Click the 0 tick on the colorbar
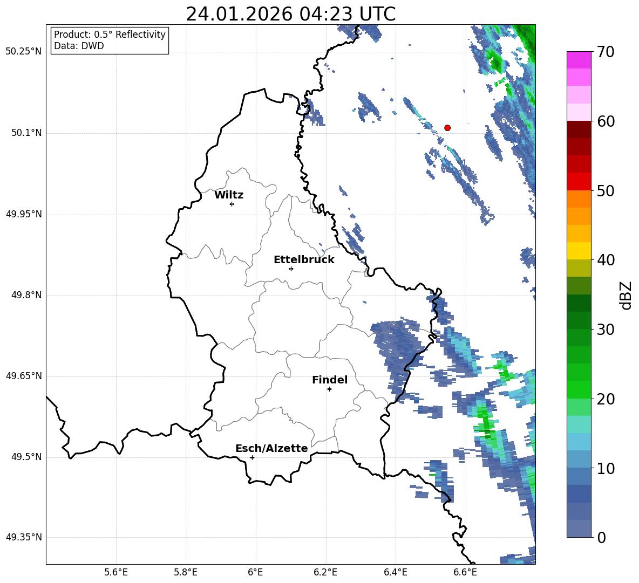639x583 pixels. pos(601,538)
